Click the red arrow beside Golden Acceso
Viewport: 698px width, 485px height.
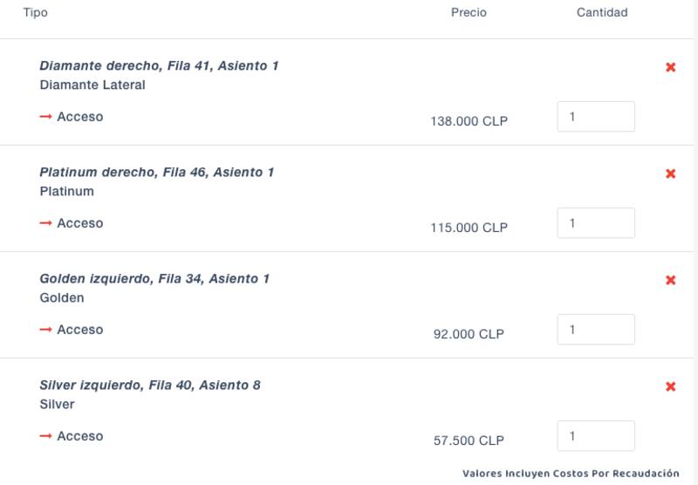(46, 330)
